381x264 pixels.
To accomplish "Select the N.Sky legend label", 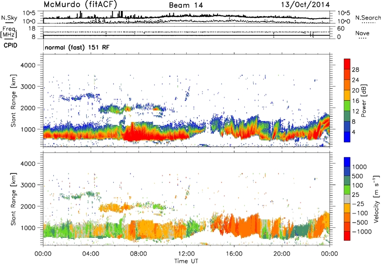I will (x=9, y=18).
